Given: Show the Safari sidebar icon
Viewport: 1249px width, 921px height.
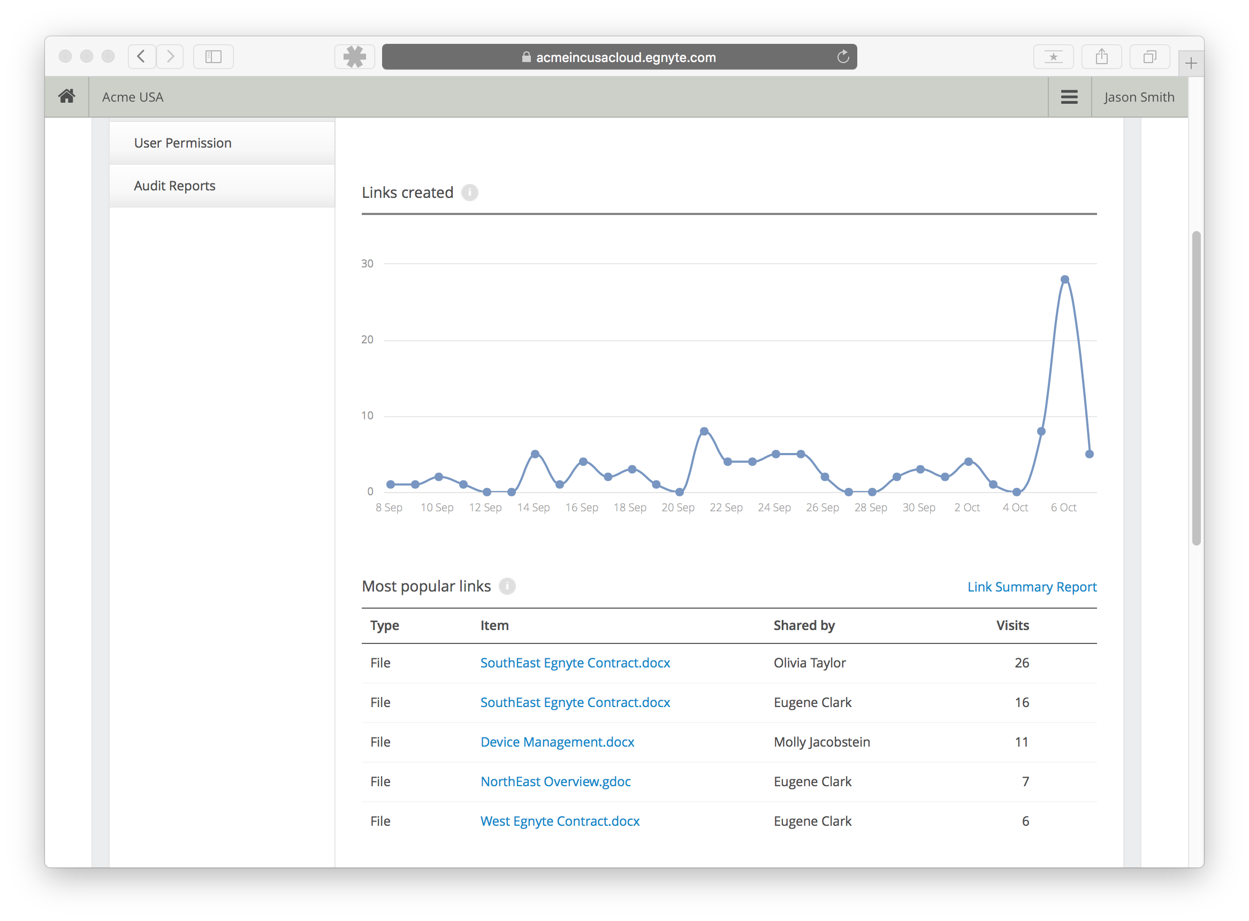Looking at the screenshot, I should point(213,57).
